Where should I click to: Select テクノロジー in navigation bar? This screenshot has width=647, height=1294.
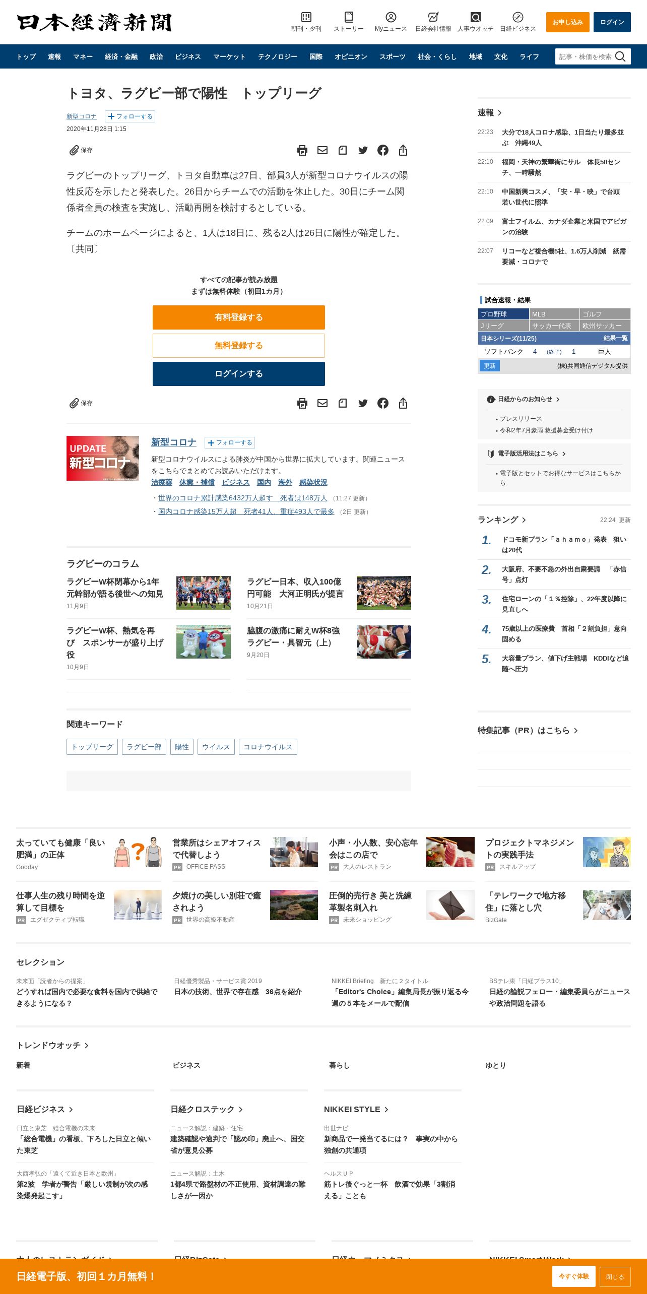pyautogui.click(x=278, y=57)
